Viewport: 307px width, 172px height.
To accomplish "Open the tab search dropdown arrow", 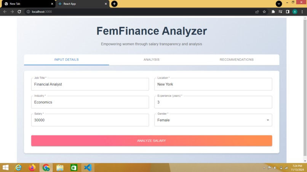I will coord(279,4).
